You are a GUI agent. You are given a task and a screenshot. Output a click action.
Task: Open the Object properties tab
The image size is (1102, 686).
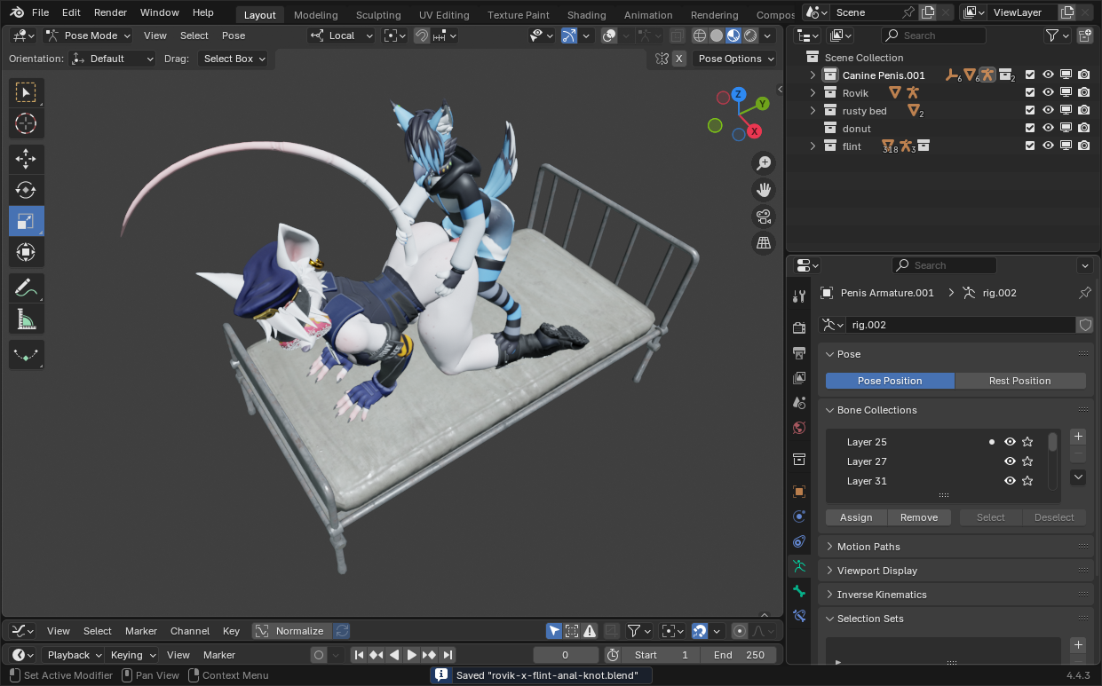coord(799,492)
